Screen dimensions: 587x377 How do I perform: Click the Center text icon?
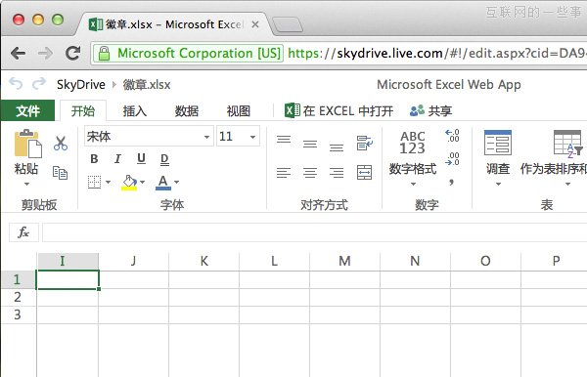tap(310, 173)
